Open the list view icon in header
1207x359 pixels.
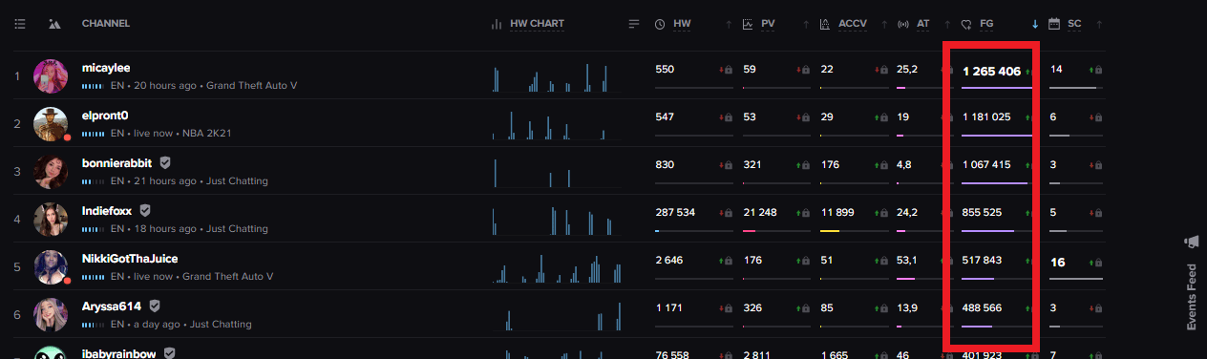point(20,24)
